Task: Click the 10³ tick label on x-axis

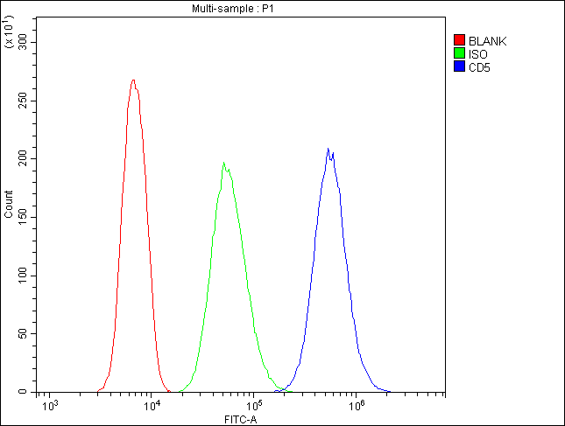Action: tap(50, 406)
